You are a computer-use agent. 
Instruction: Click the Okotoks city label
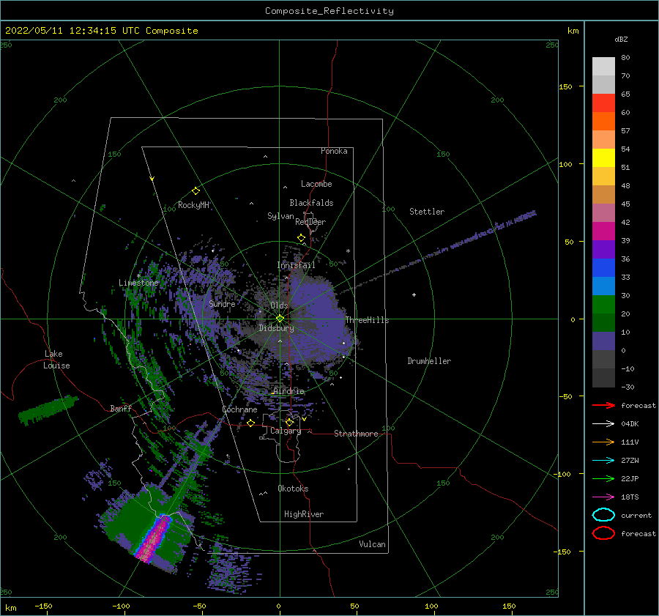pyautogui.click(x=293, y=489)
